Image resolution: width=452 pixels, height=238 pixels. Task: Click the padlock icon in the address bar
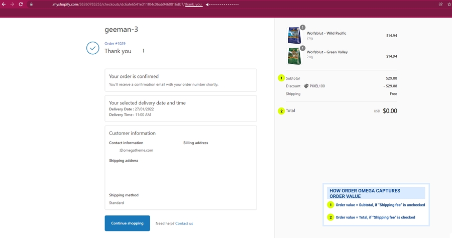(x=31, y=4)
